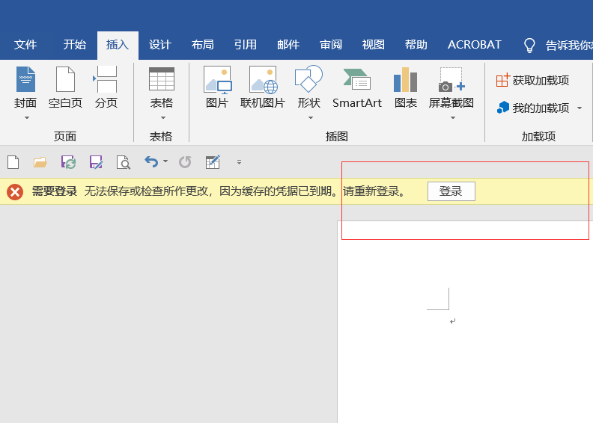Expand My Add-ins (我的加载项) arrow

coord(579,108)
